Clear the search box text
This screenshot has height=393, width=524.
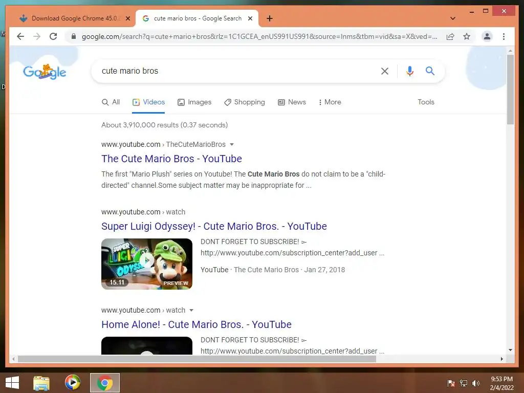click(385, 71)
